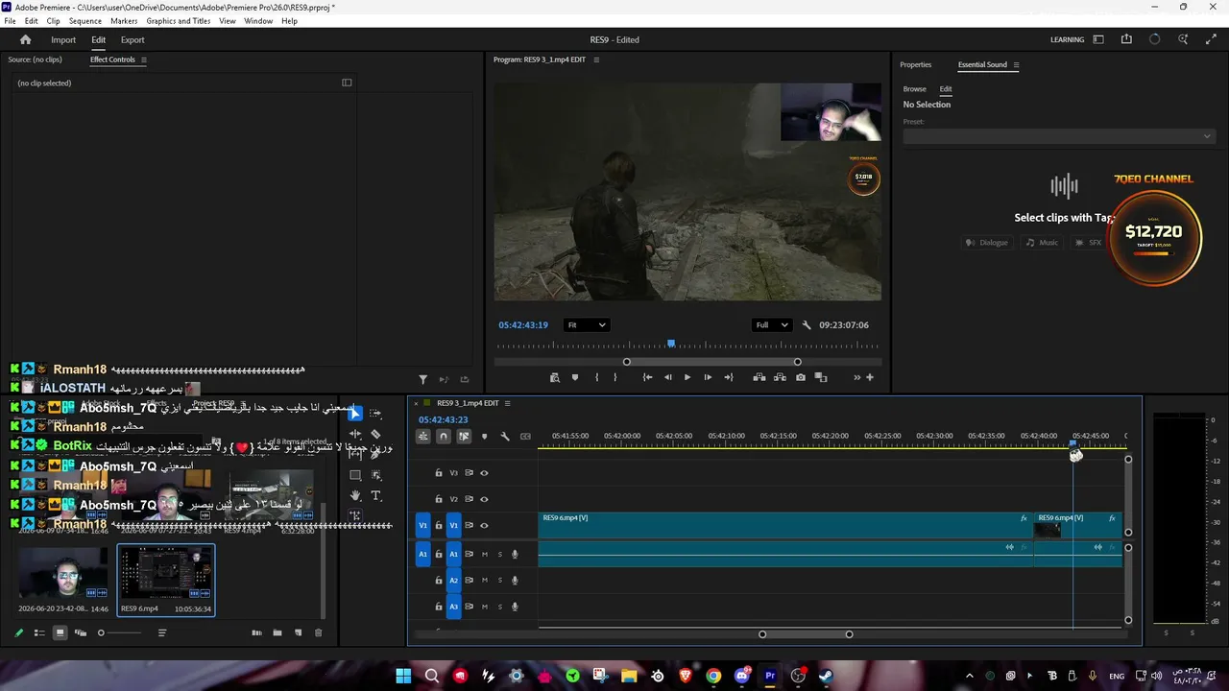Select the Hand tool
The height and width of the screenshot is (691, 1229).
(355, 495)
